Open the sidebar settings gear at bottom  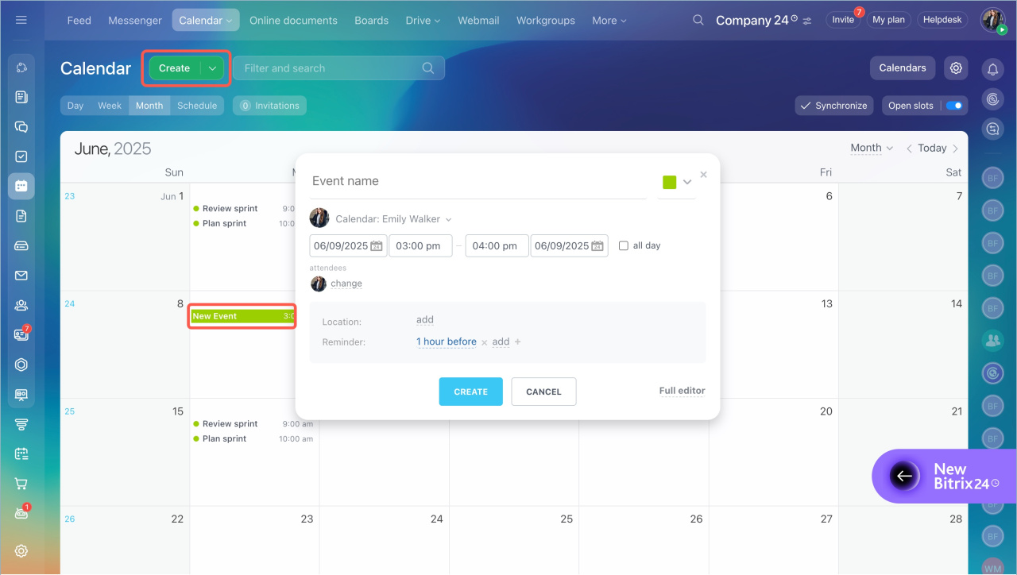pyautogui.click(x=21, y=550)
